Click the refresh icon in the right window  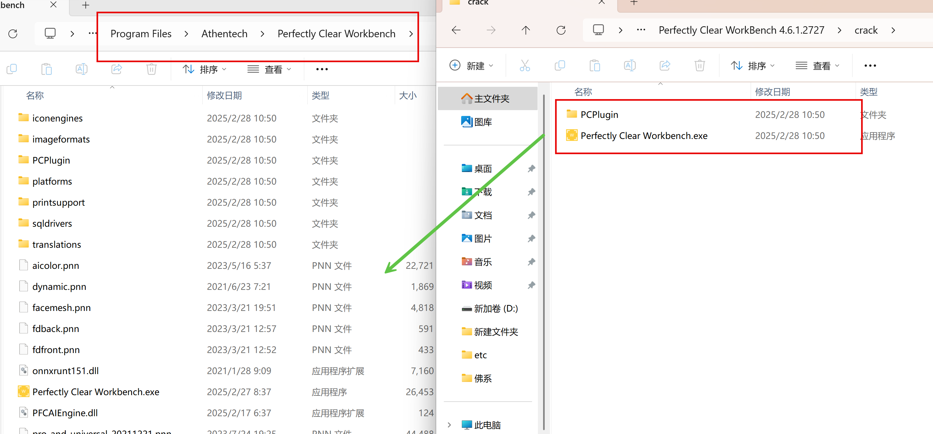561,30
